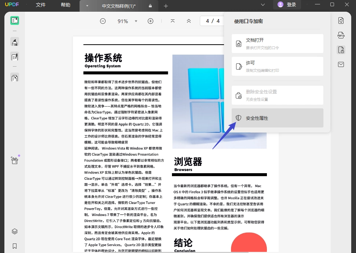Click the page number field 4 / 4
The image size is (356, 253).
[x=213, y=21]
